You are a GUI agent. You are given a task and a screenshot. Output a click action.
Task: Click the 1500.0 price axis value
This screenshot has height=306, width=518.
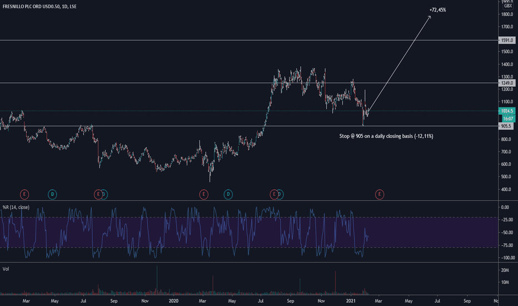[x=507, y=52]
